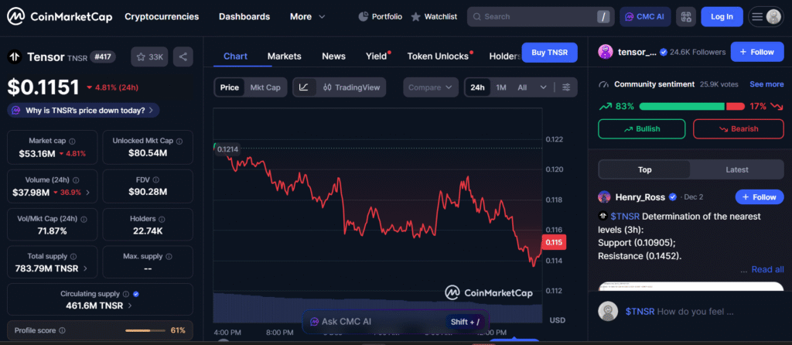Select the All time range

[x=522, y=87]
